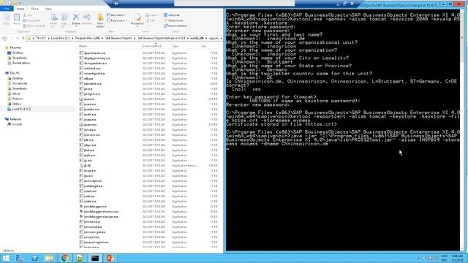This screenshot has height=263, width=468.
Task: Choose Paste shortcut in the ribbon
Action: (34, 26)
